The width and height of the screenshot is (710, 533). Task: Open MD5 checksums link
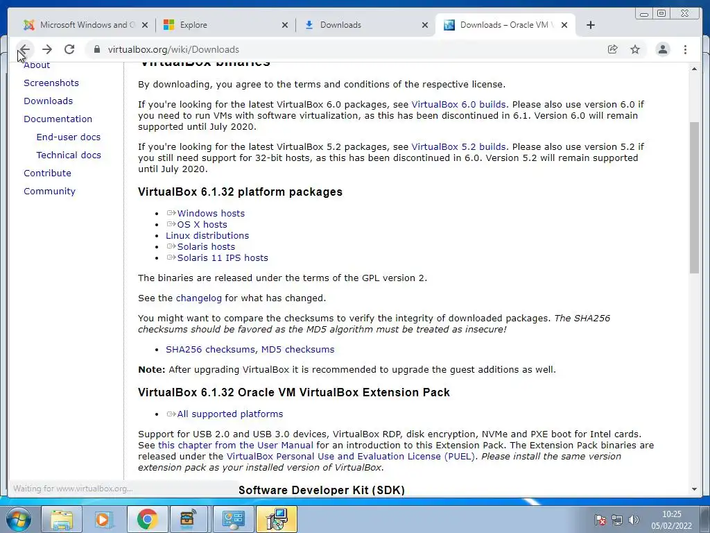click(x=298, y=350)
